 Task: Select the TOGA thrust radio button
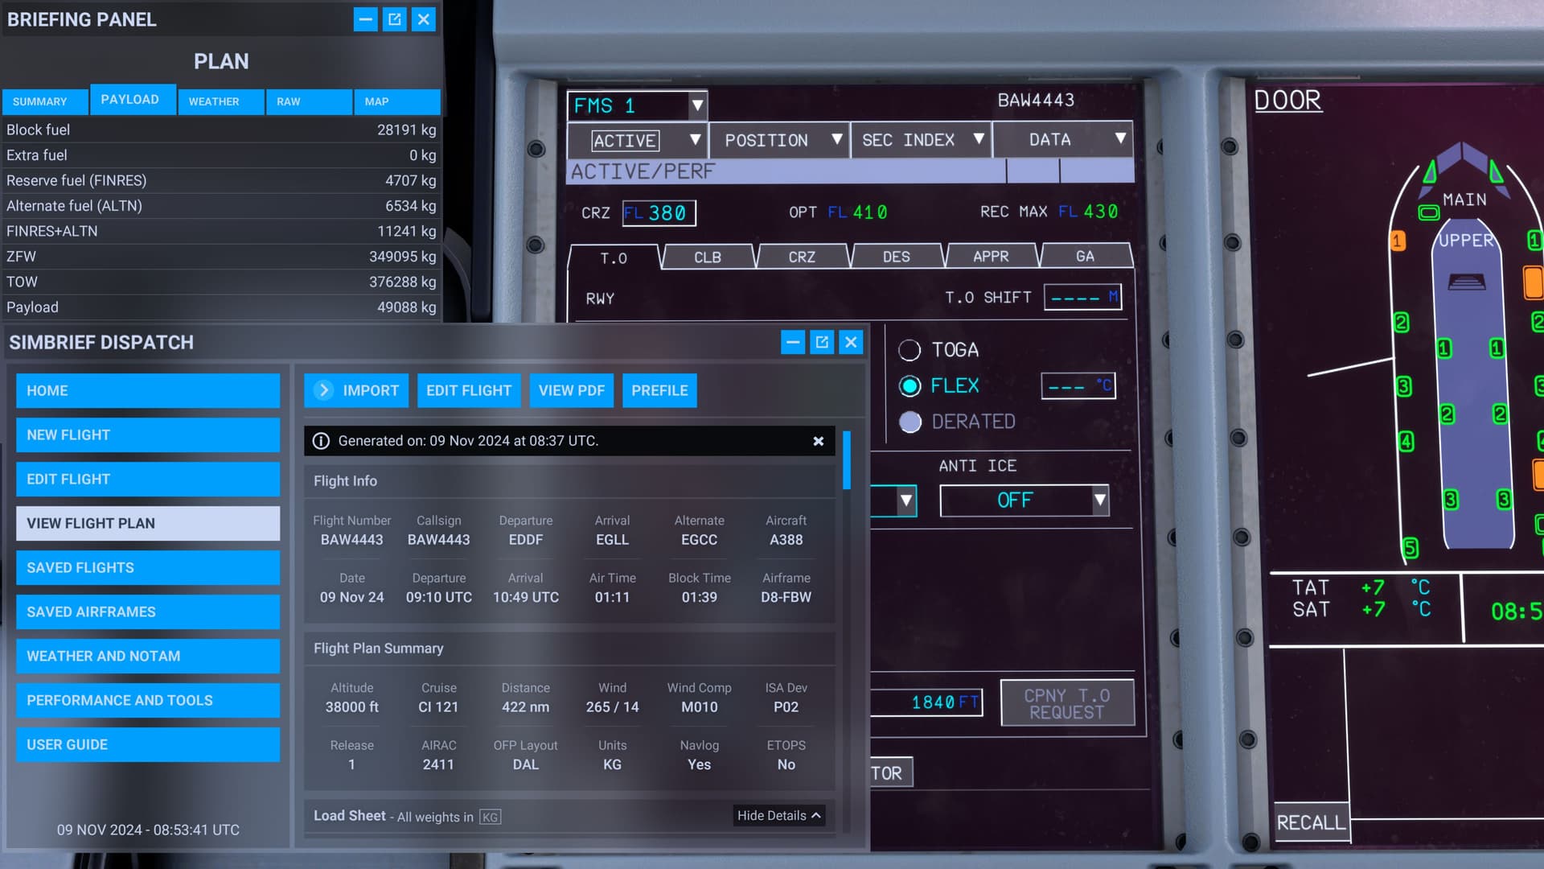pyautogui.click(x=910, y=350)
